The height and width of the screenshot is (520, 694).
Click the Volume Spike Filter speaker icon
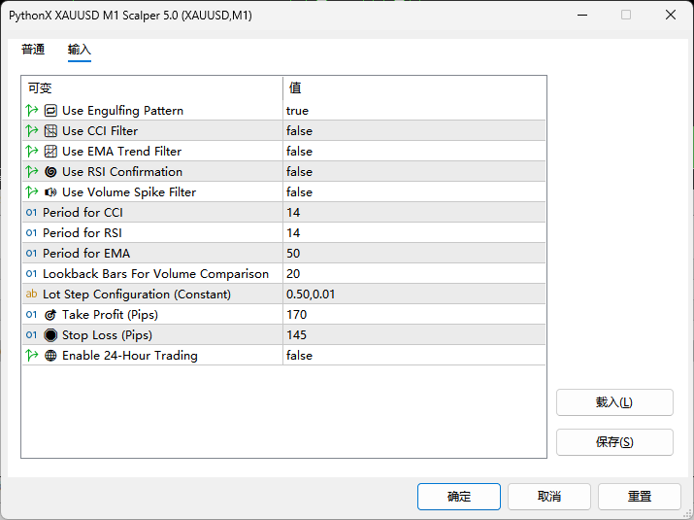coord(50,192)
